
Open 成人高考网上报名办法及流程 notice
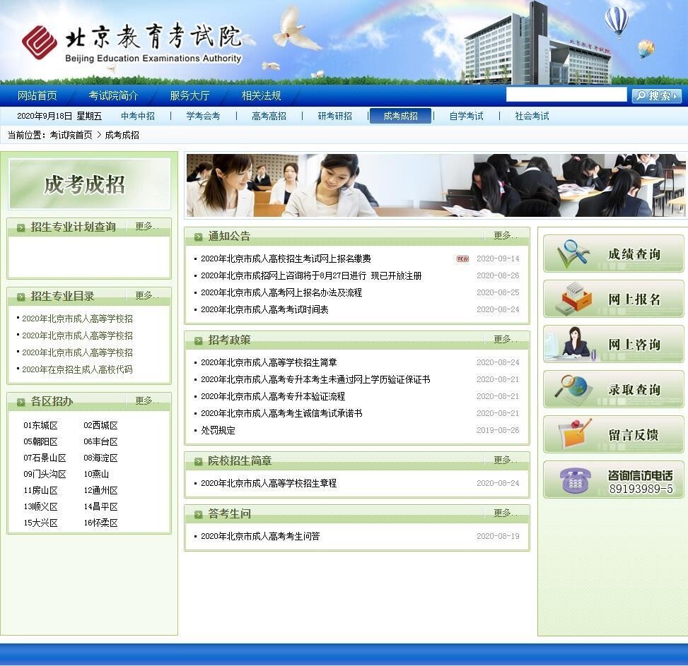pyautogui.click(x=281, y=292)
